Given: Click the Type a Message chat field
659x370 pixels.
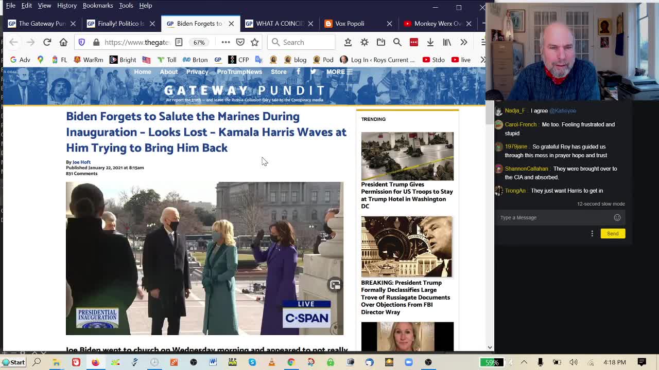Looking at the screenshot, I should coord(555,217).
